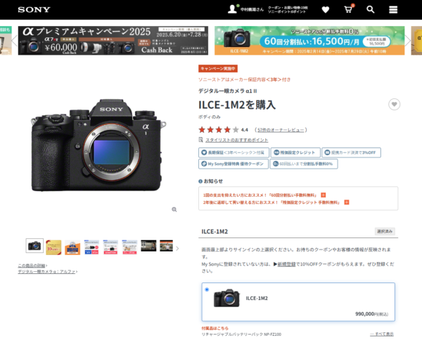Viewport: 422px width, 345px height.
Task: Show previous banner with left arrow
Action: pos(14,41)
